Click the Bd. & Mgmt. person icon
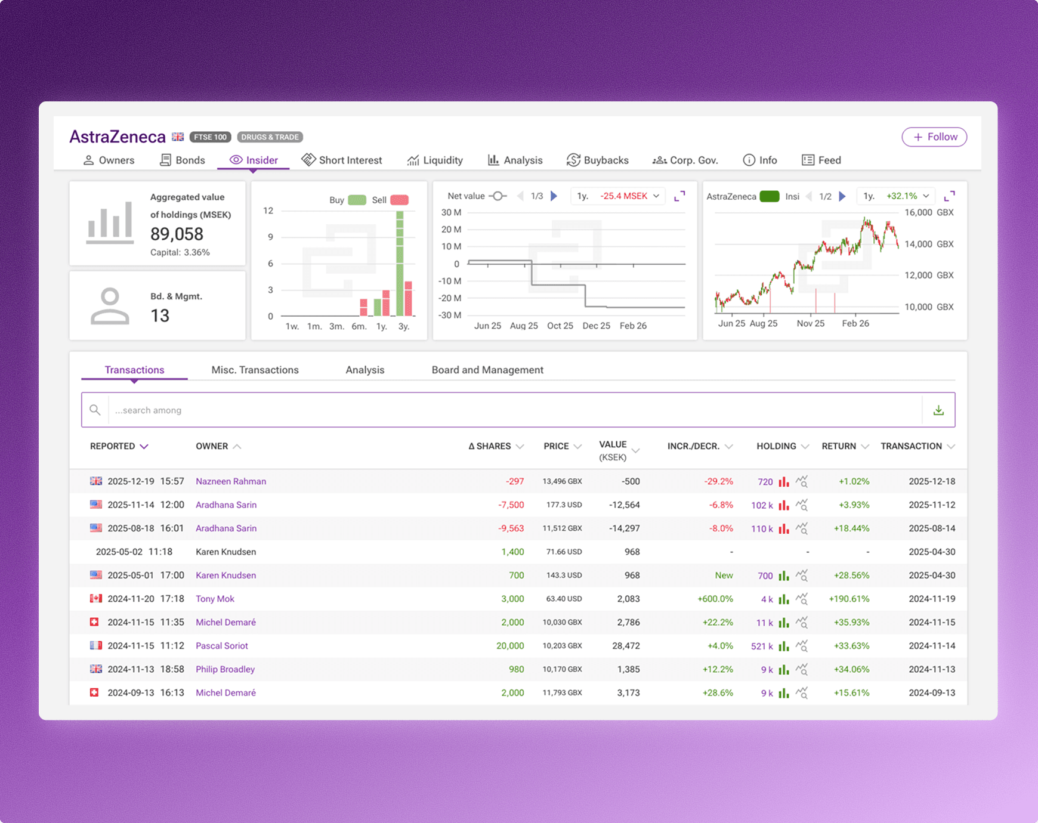The width and height of the screenshot is (1038, 823). (110, 306)
